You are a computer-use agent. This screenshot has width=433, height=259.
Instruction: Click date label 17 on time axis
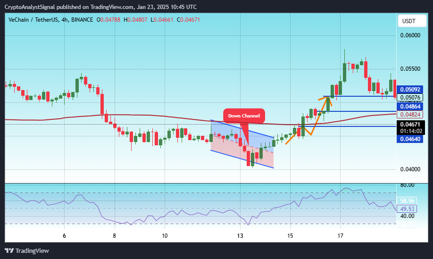[x=340, y=236]
